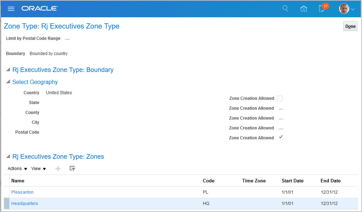The width and height of the screenshot is (362, 212).
Task: Open notifications with 17 badge
Action: pyautogui.click(x=322, y=9)
